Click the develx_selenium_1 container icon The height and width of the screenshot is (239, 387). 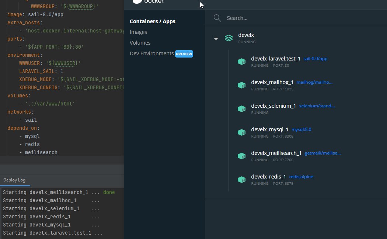pyautogui.click(x=242, y=109)
